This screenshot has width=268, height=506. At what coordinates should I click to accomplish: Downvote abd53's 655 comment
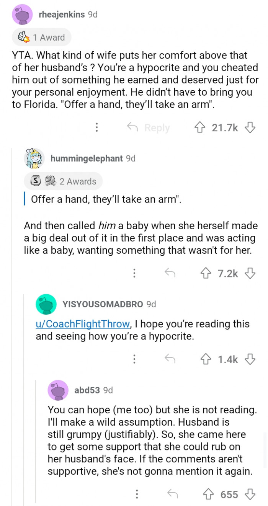tap(250, 494)
